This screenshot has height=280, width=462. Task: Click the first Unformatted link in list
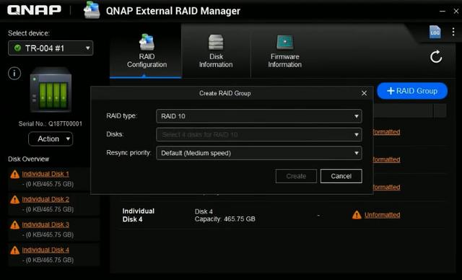[x=387, y=132]
